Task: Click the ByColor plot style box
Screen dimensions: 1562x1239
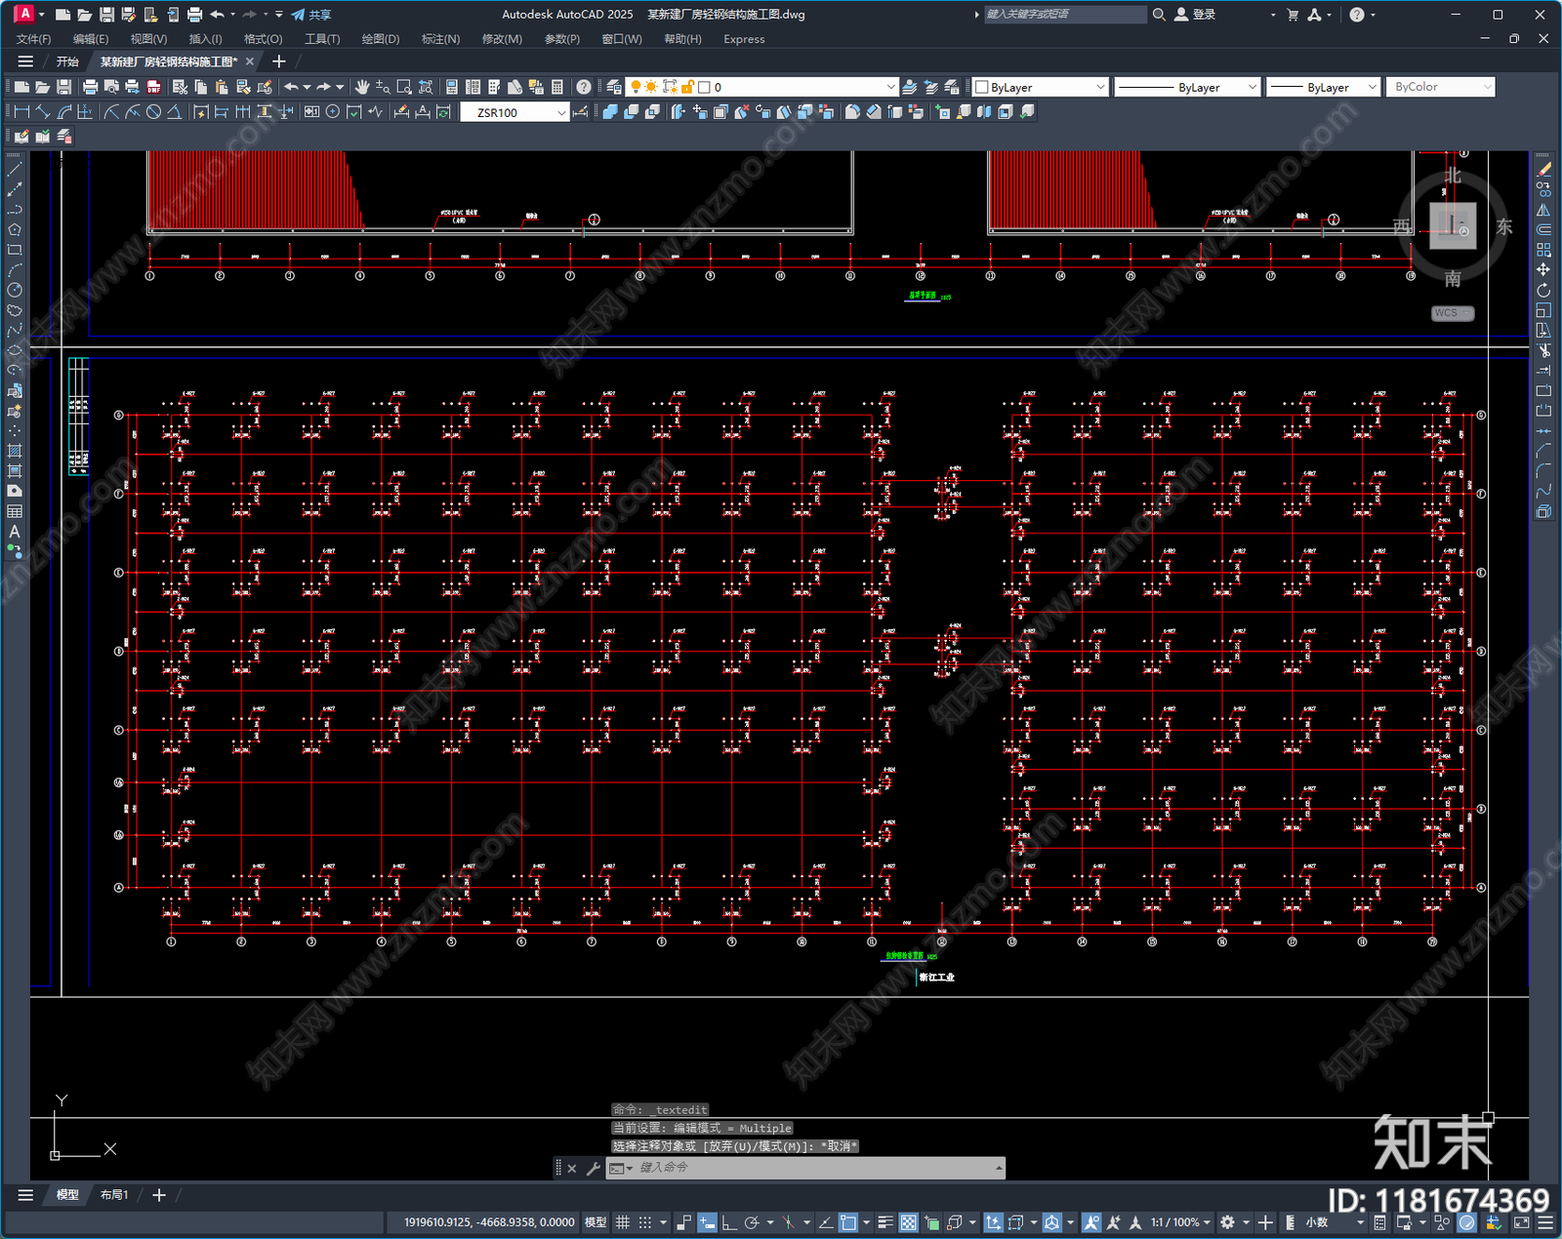Action: point(1440,87)
